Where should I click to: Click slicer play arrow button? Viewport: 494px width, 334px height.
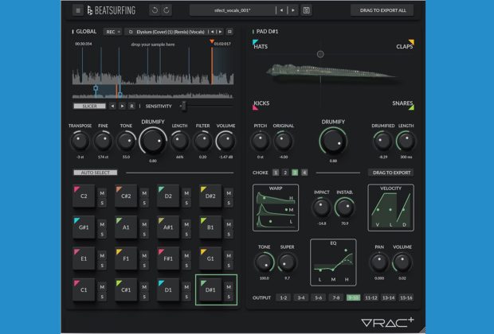122,107
